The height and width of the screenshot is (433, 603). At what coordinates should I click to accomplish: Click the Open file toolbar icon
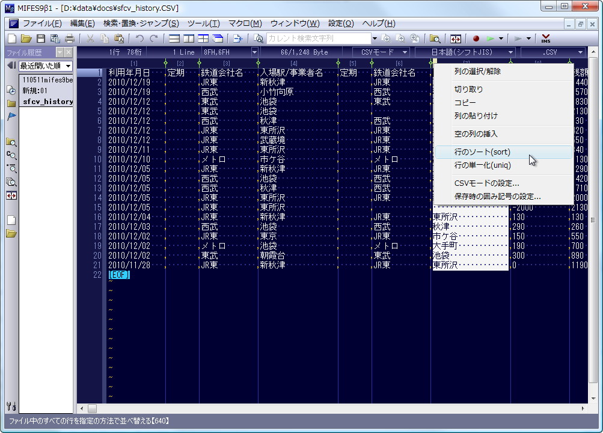[x=26, y=38]
